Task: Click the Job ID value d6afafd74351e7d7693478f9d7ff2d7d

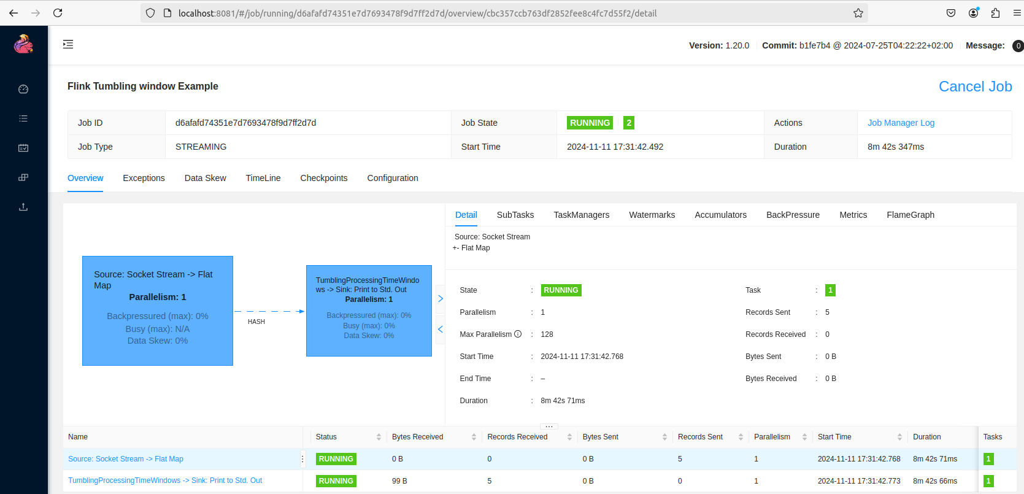Action: click(x=246, y=123)
